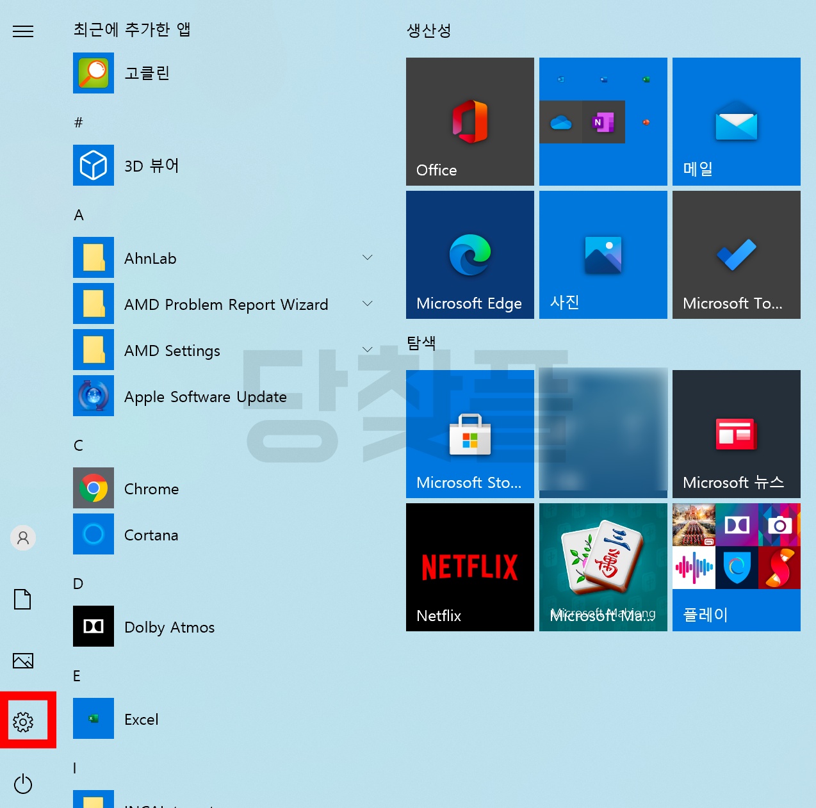Launch Apple Software Update icon

(94, 396)
